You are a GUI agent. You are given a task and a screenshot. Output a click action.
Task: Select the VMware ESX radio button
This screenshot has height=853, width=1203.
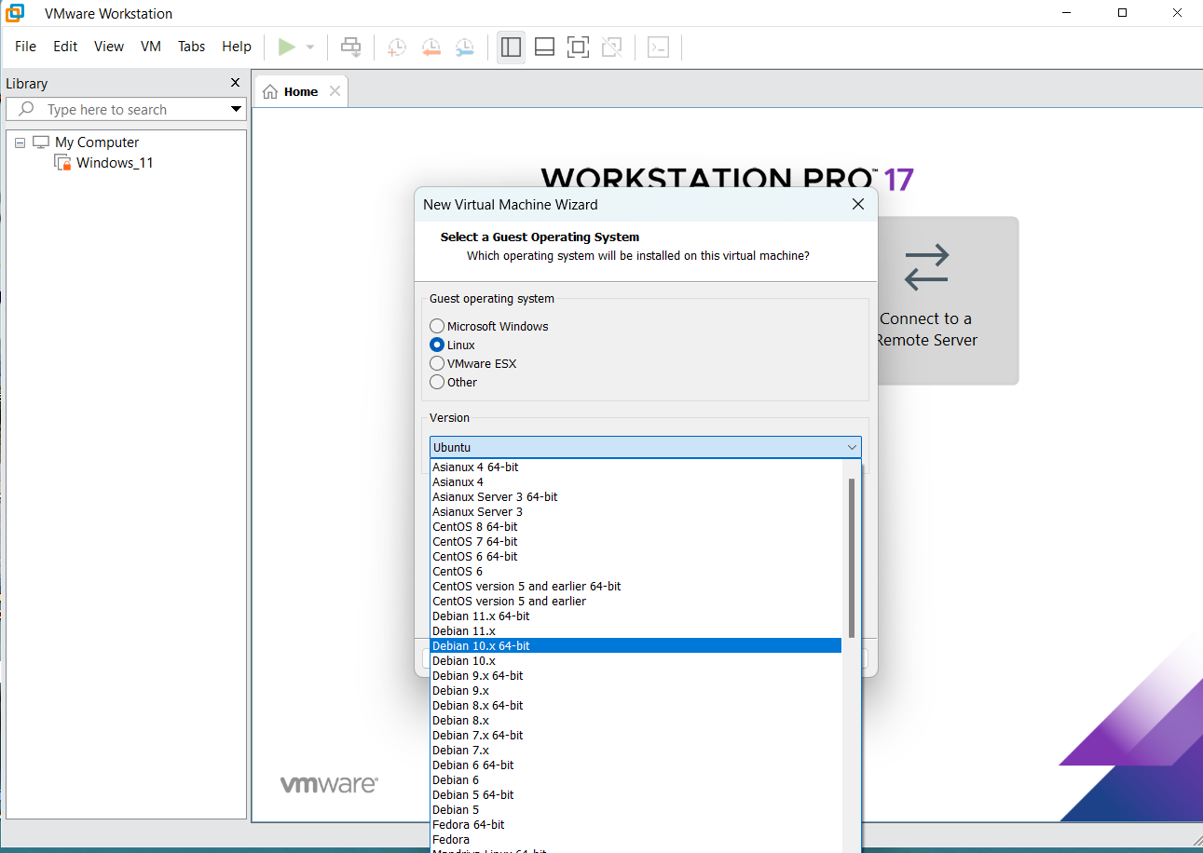pyautogui.click(x=437, y=363)
